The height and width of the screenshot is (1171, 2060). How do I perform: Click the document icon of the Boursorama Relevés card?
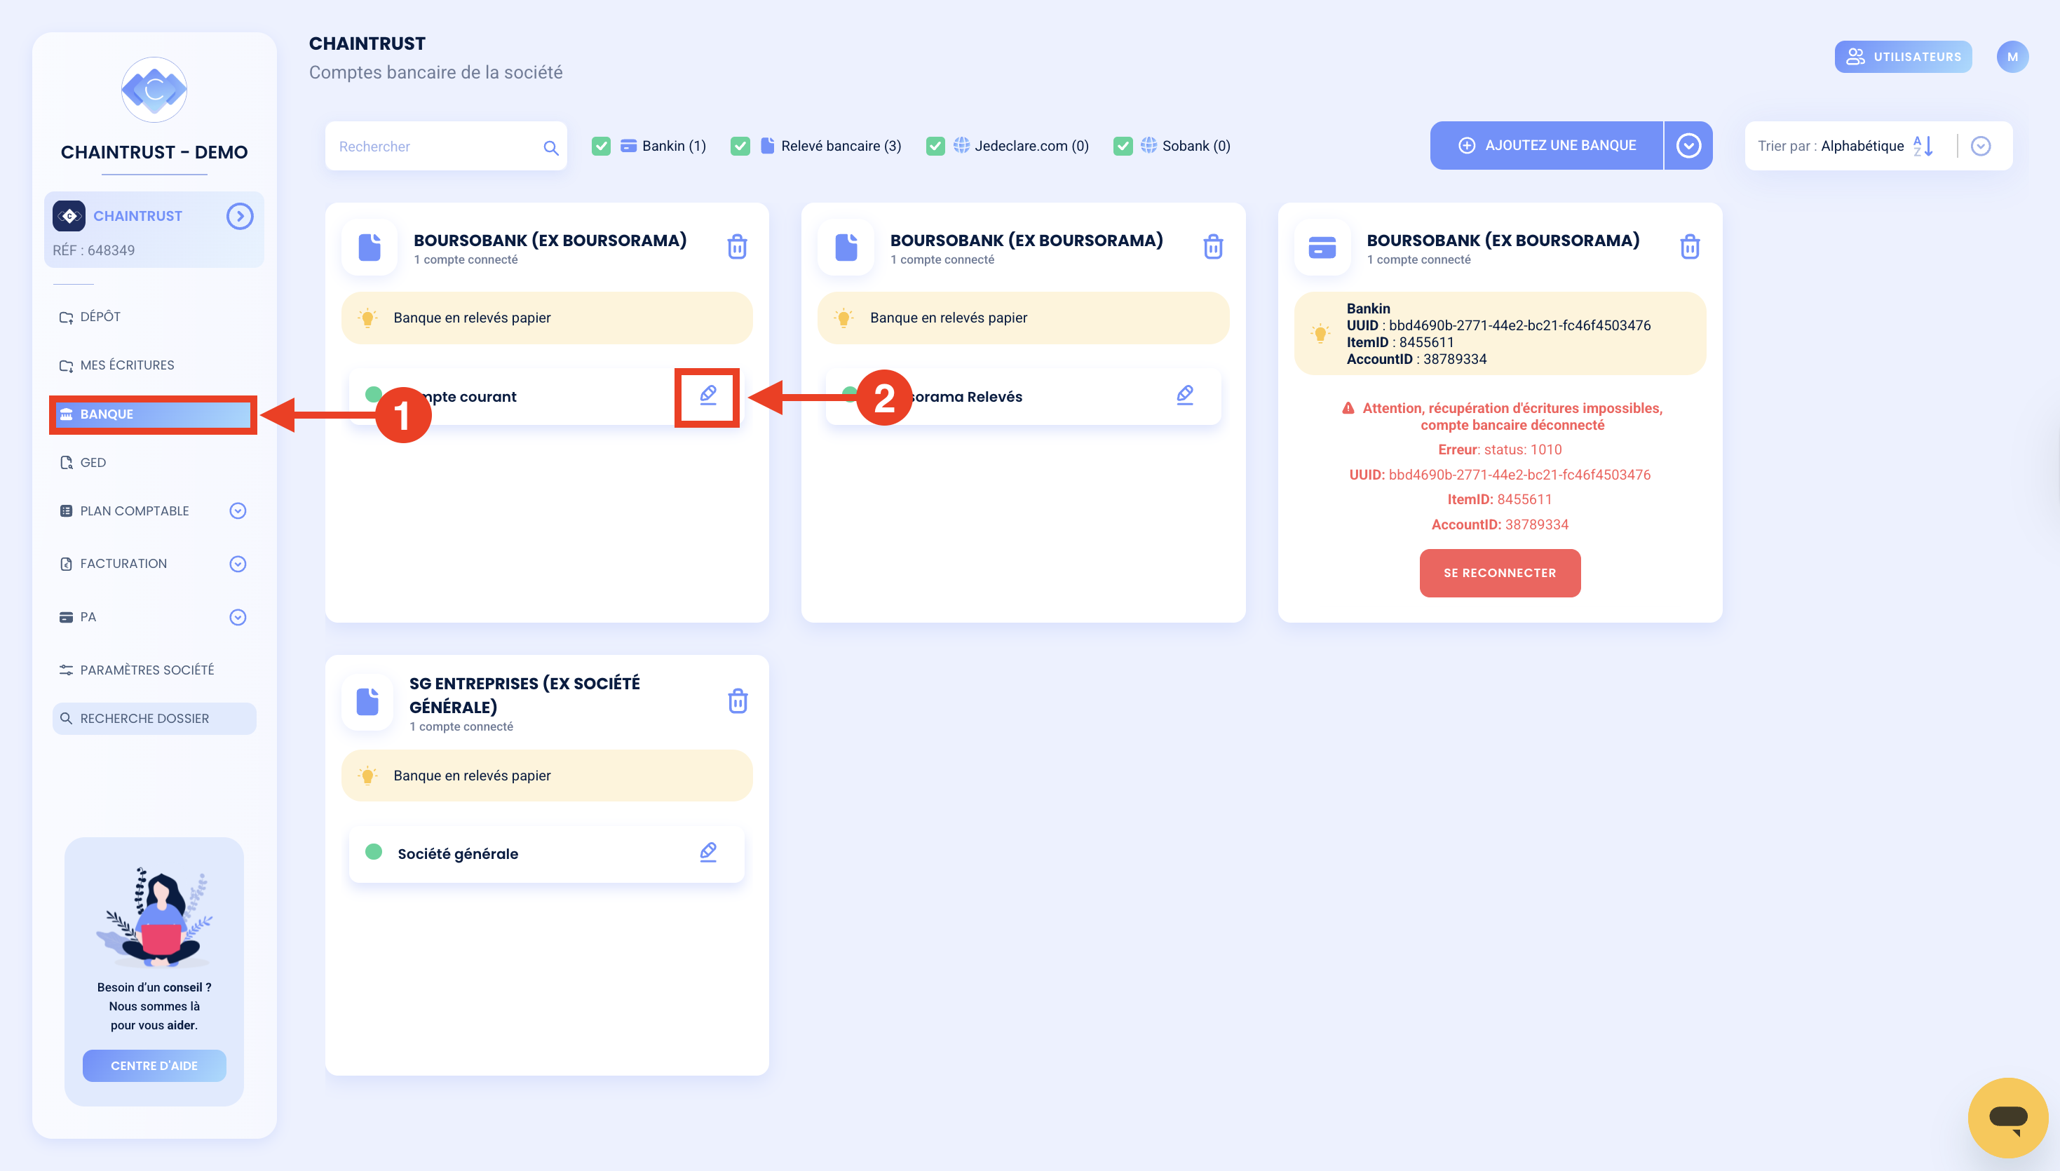(846, 247)
